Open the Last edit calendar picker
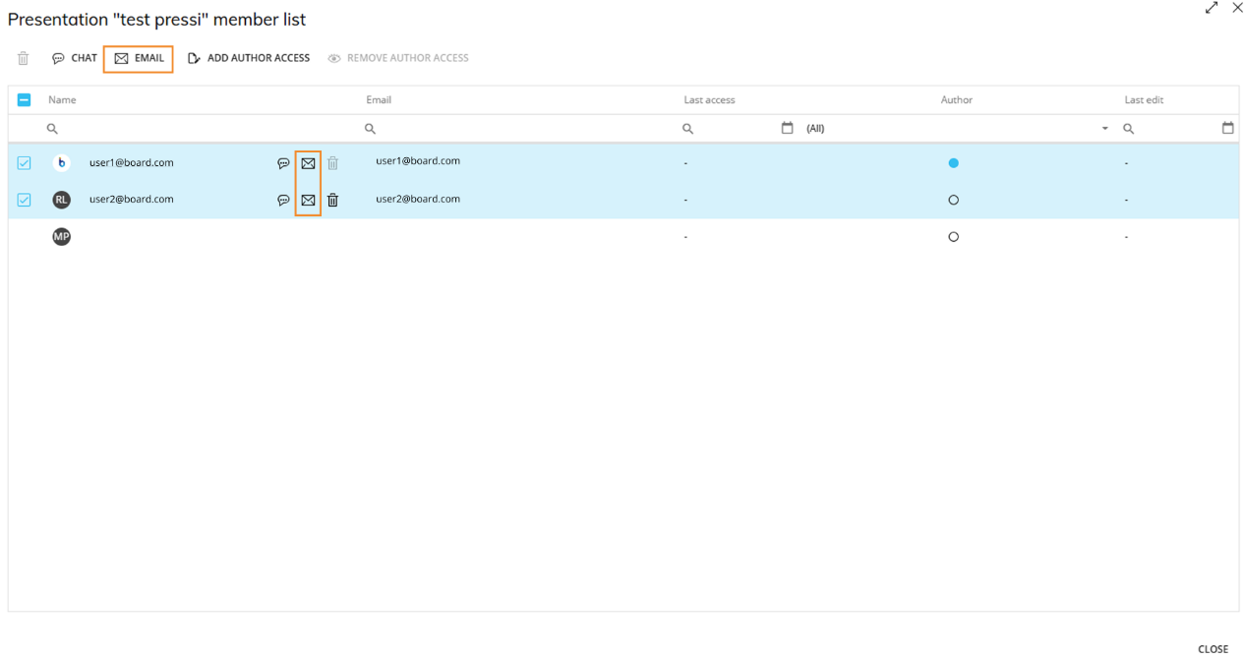Screen dimensions: 1244x656 [1227, 128]
